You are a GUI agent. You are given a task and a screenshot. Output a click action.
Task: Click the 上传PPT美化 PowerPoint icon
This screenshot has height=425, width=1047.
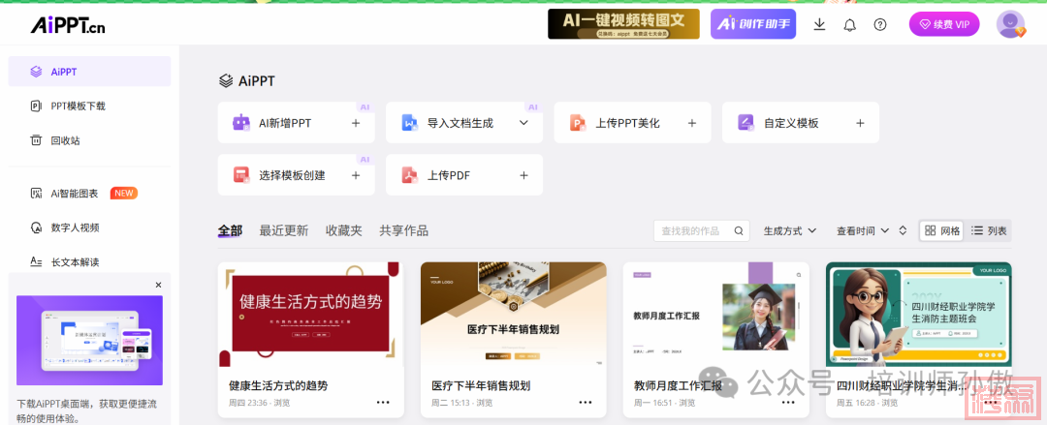click(x=578, y=123)
